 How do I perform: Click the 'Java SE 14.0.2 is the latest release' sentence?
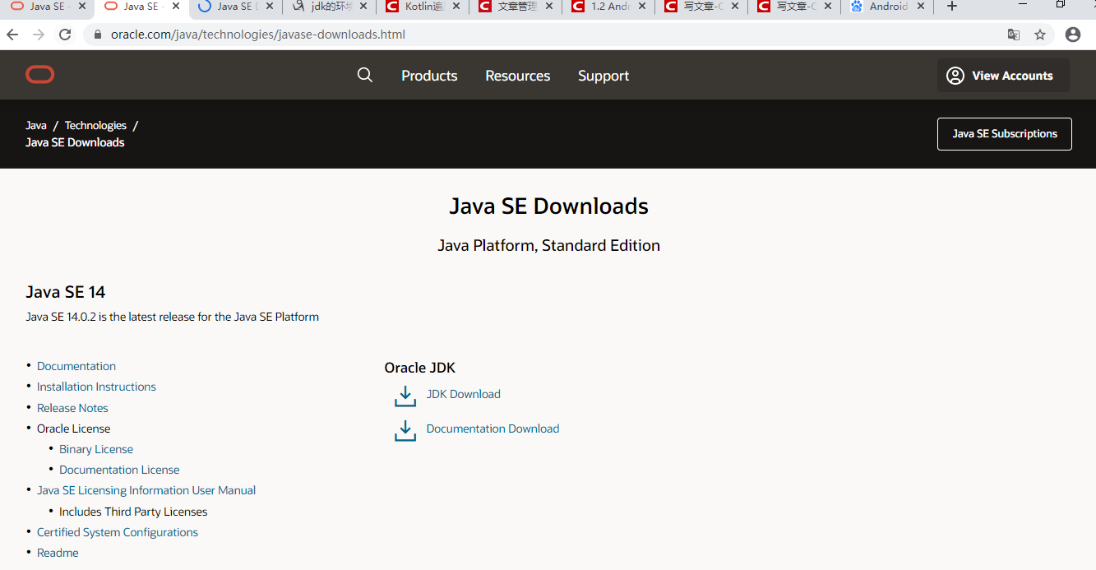point(173,317)
